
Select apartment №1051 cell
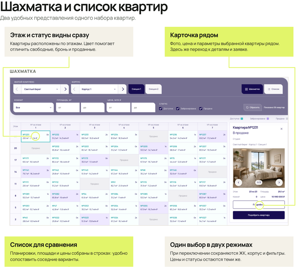(35, 208)
